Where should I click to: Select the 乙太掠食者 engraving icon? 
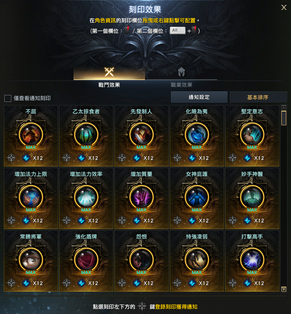(86, 134)
